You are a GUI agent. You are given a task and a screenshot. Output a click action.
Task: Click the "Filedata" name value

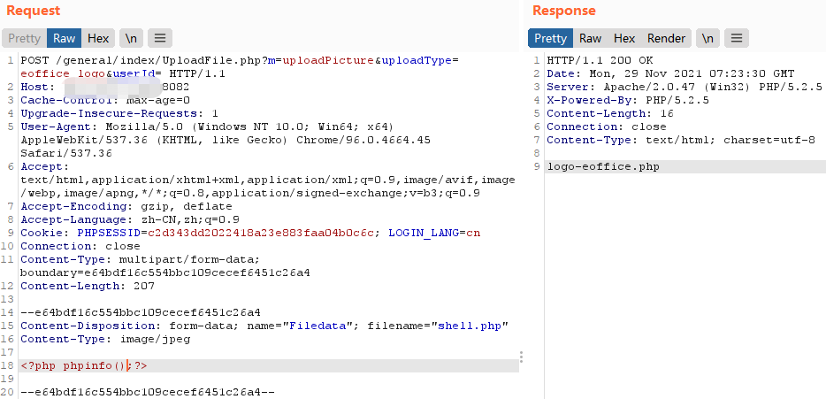click(x=317, y=326)
